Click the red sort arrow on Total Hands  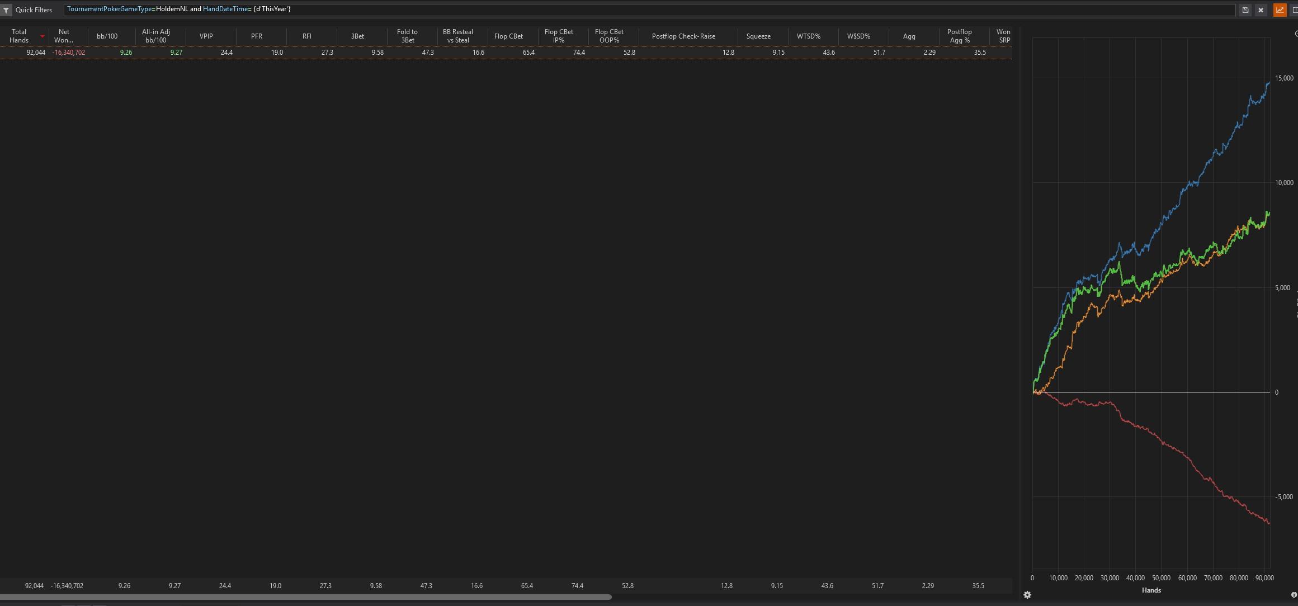(x=43, y=36)
